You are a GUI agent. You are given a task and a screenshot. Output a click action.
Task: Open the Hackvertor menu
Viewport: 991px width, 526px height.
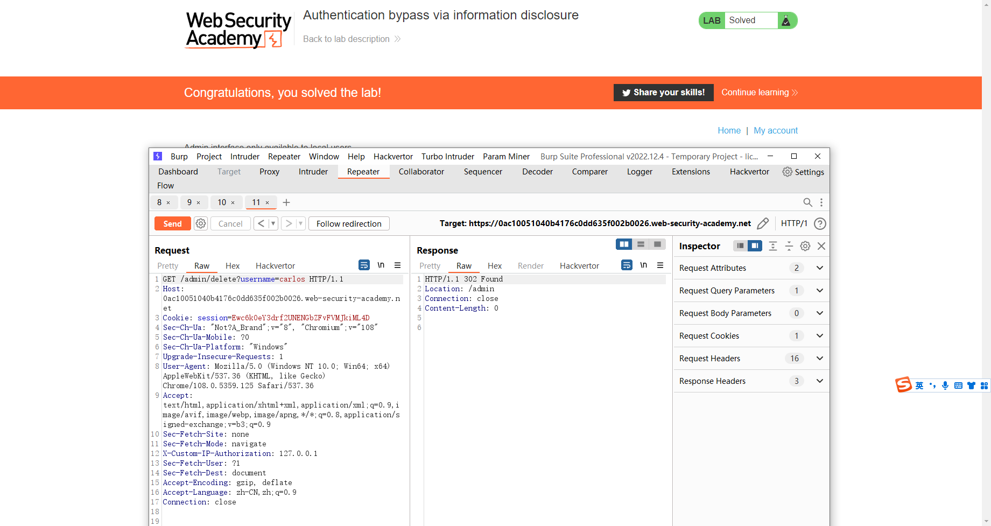click(393, 157)
